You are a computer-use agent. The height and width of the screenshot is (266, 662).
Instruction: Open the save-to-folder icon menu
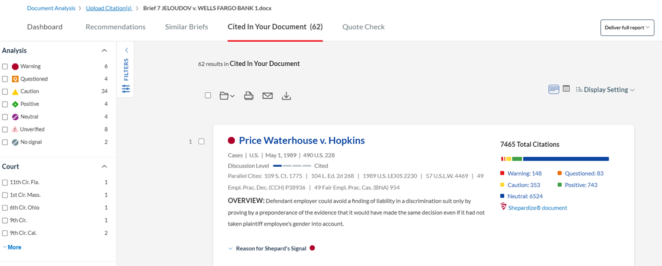coord(227,96)
